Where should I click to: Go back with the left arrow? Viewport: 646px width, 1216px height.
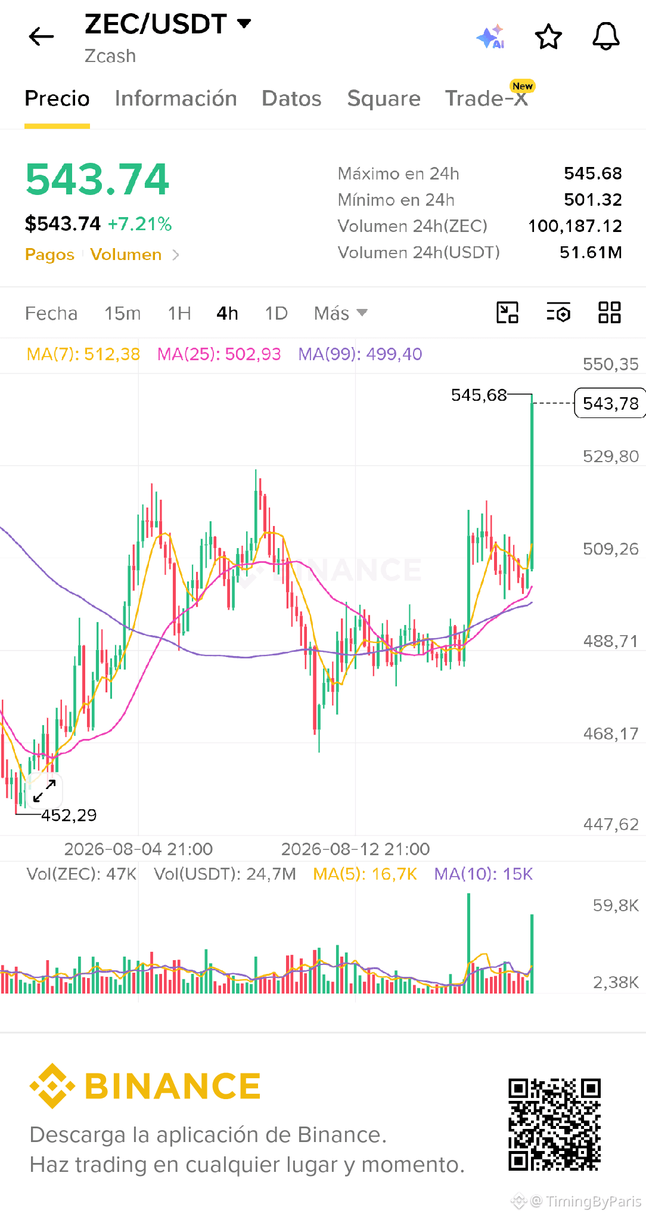click(x=41, y=36)
